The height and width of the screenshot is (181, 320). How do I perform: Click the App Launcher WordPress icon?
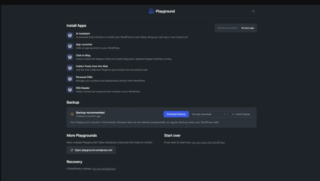click(70, 46)
